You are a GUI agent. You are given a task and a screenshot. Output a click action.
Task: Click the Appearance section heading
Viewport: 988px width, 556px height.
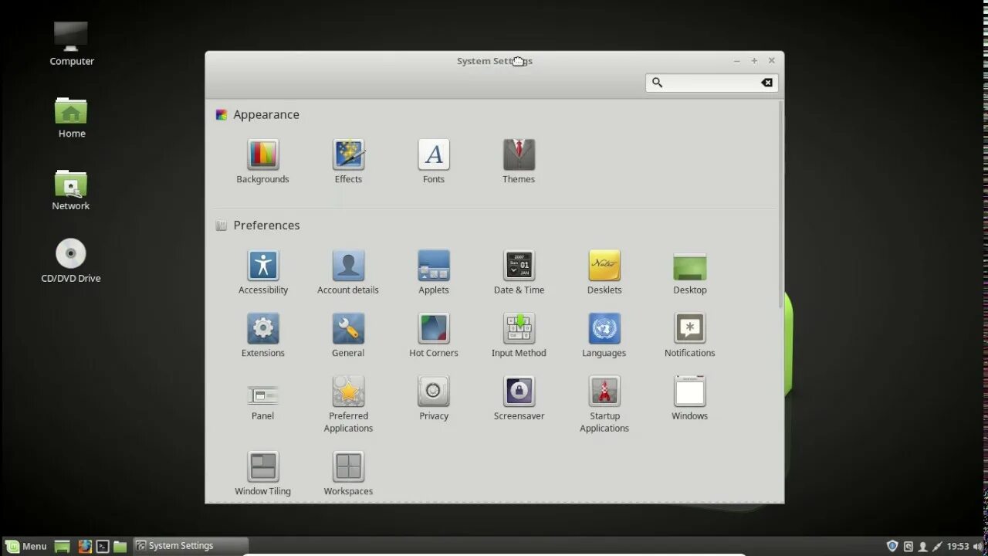[266, 114]
